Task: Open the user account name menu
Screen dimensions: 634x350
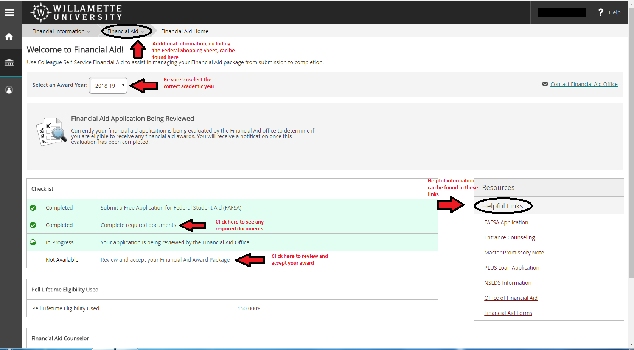Action: (561, 12)
